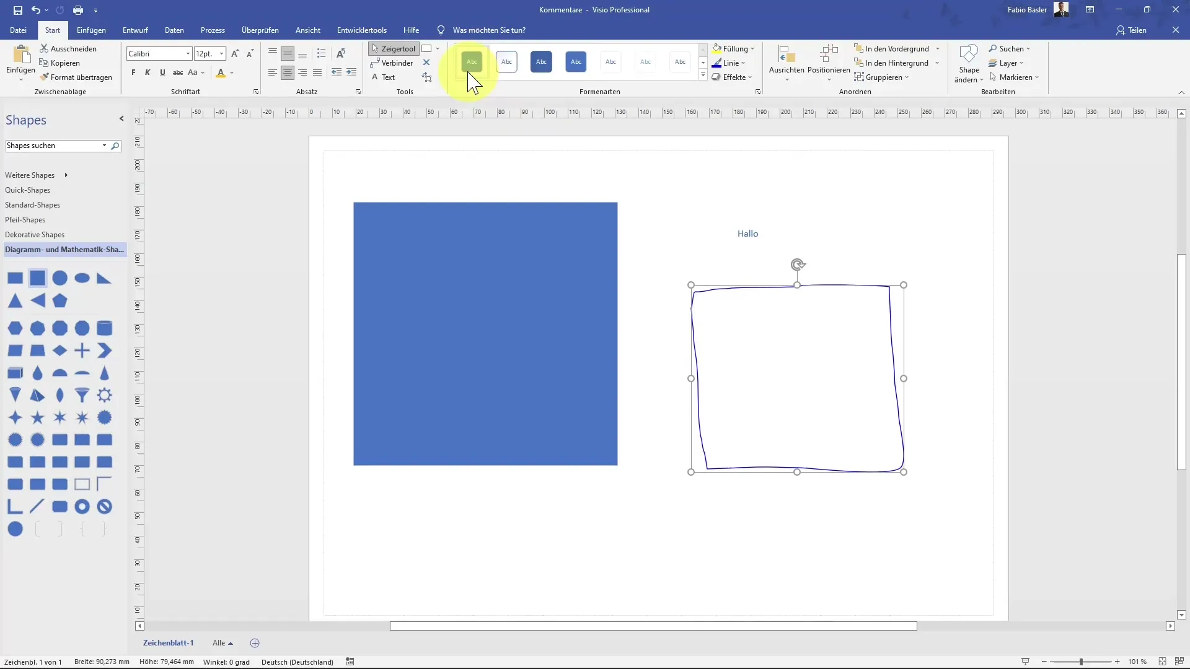Open the Calibri font name dropdown
The image size is (1190, 669).
(x=188, y=54)
